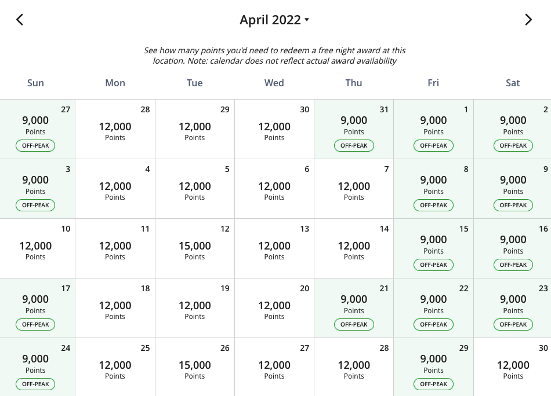Select Thursday March 31 off-peak cell

354,129
